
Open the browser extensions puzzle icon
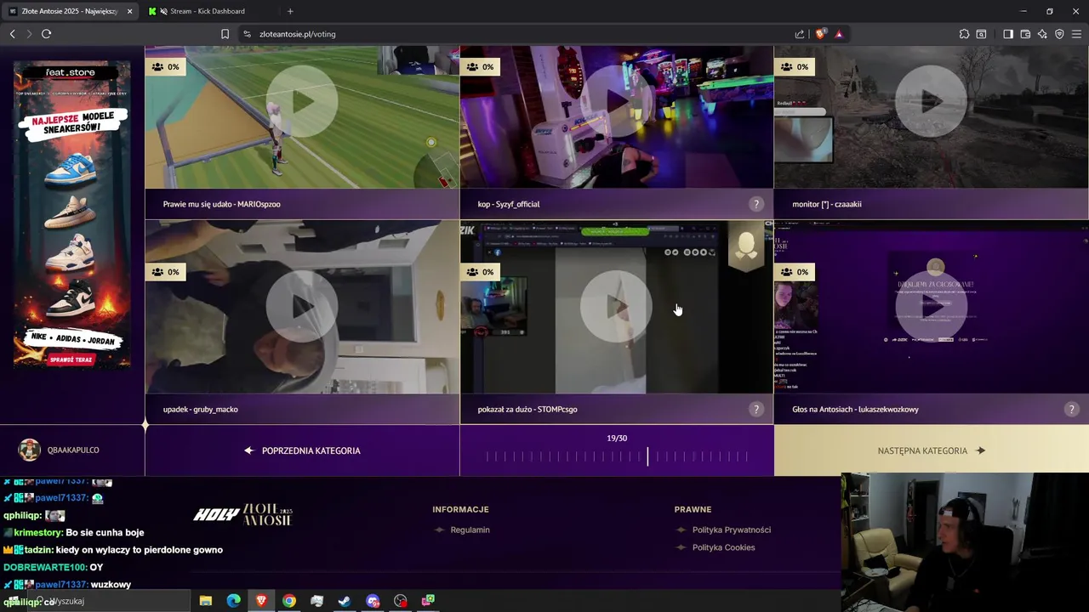[964, 34]
